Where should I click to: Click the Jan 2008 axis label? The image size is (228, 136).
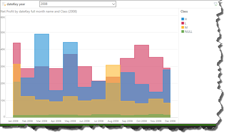point(13,121)
